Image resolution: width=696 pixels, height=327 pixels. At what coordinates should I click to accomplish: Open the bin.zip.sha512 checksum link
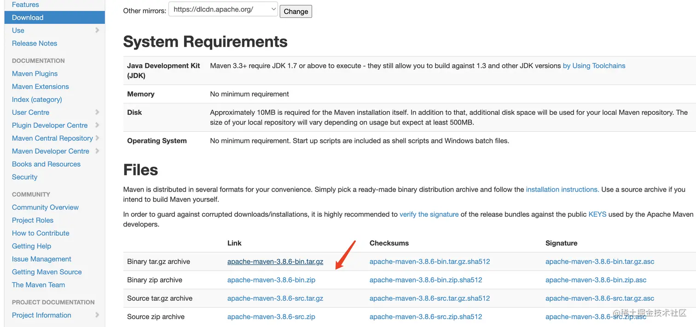pyautogui.click(x=426, y=280)
